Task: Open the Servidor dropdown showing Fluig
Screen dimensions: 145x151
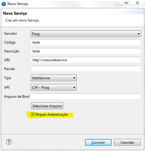Action: pos(86,34)
